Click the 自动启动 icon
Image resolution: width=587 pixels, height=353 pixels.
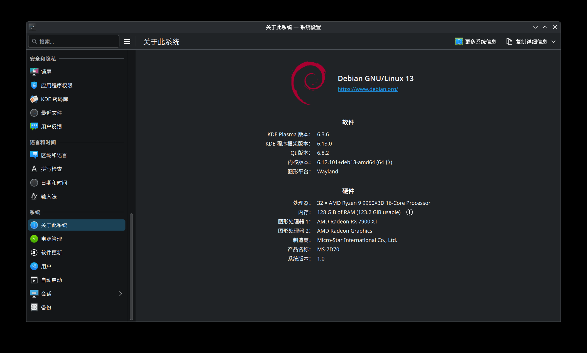click(34, 280)
